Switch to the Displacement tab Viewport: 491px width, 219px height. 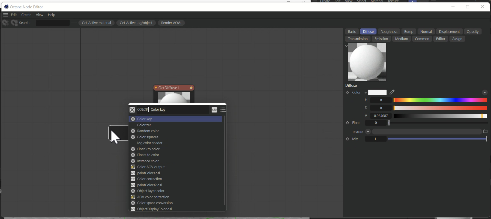point(449,32)
